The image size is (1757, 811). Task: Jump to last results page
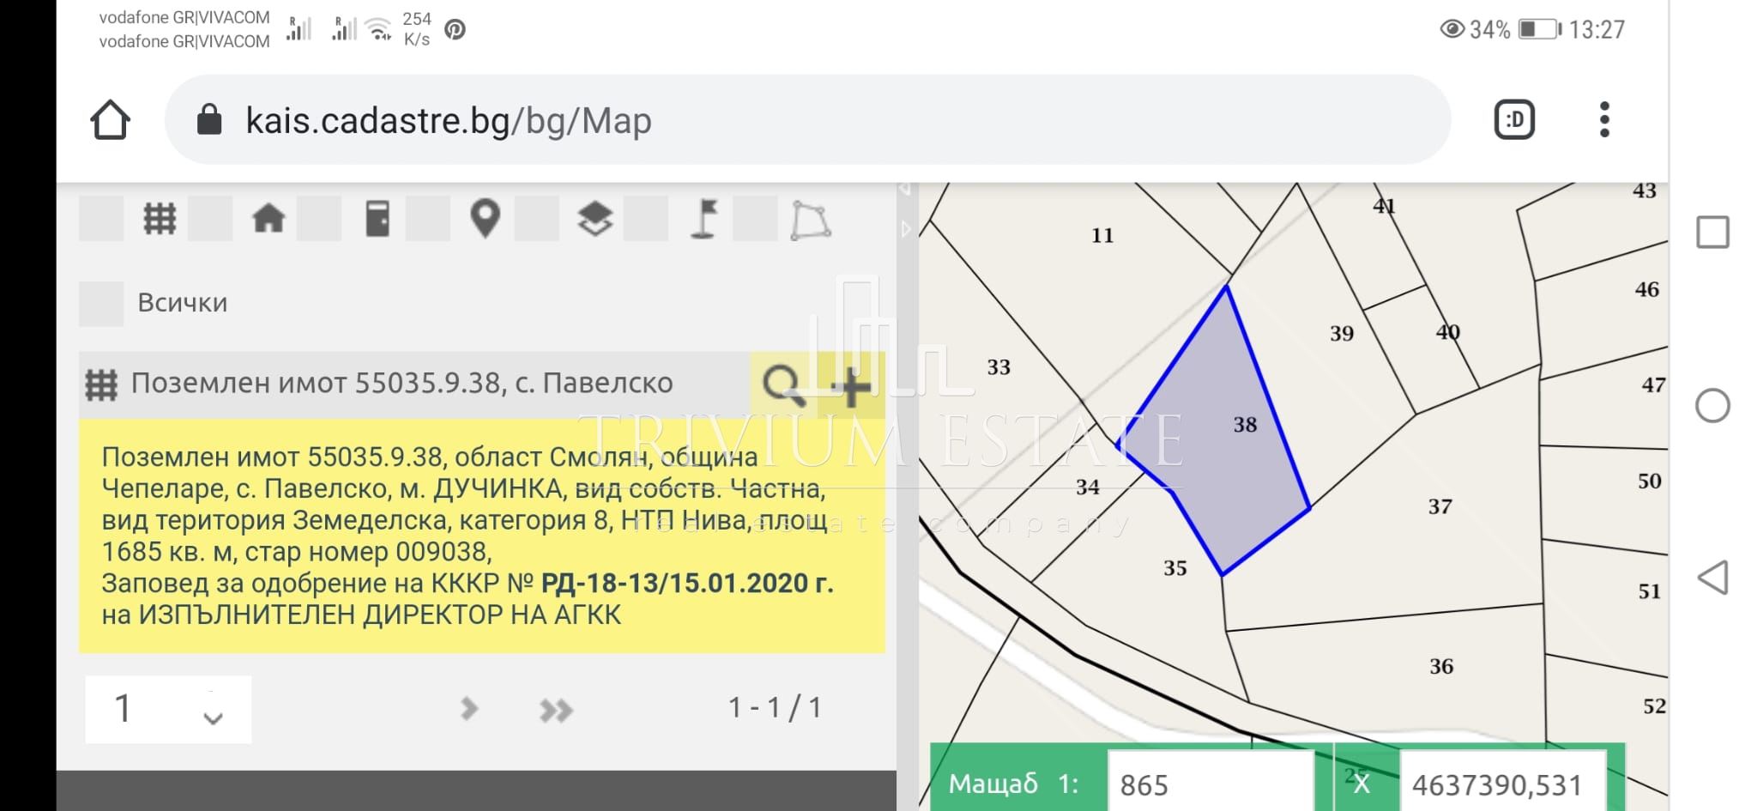[x=556, y=710]
